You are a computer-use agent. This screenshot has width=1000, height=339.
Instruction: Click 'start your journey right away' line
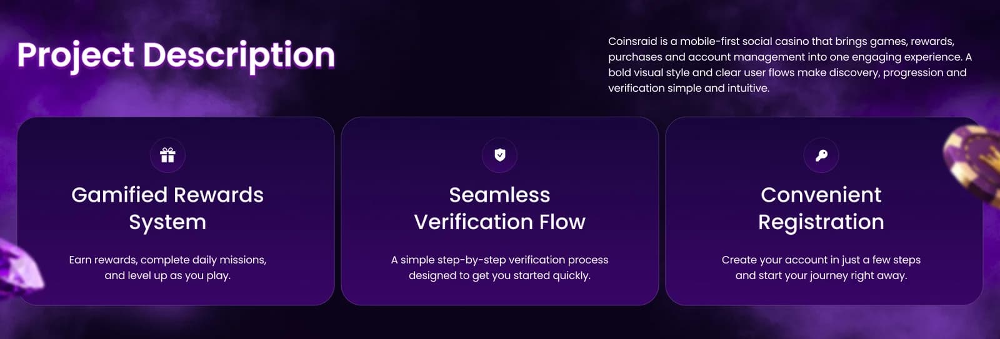832,275
